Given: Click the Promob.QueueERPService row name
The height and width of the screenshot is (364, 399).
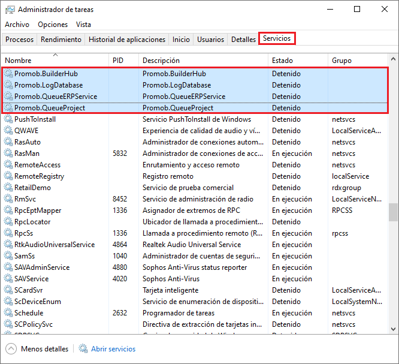Looking at the screenshot, I should pyautogui.click(x=56, y=97).
